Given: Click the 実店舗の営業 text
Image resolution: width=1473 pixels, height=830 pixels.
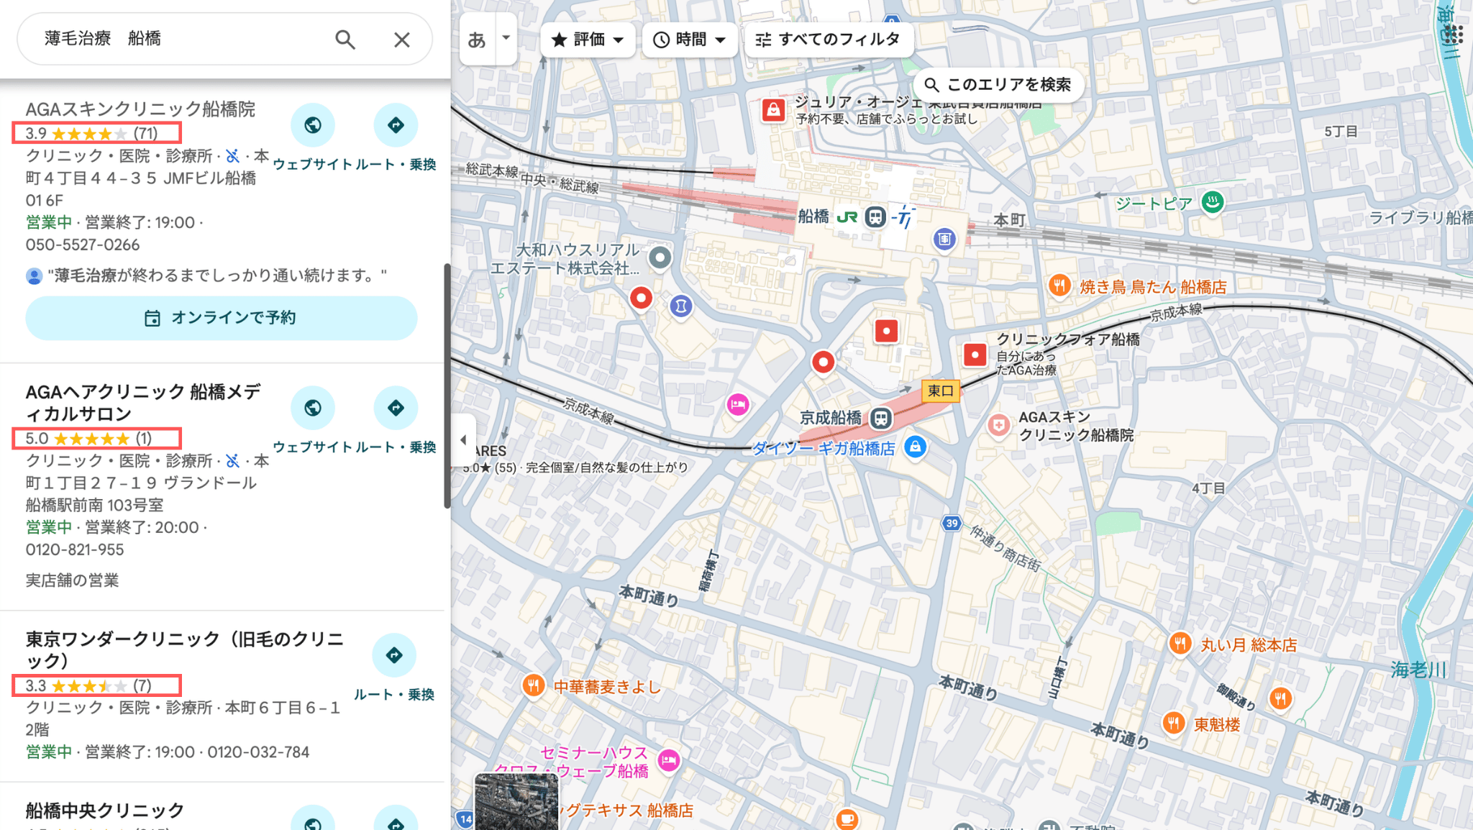Looking at the screenshot, I should (72, 580).
